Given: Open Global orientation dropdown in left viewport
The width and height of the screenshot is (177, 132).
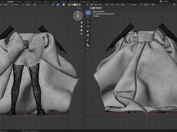Looking at the screenshot, I should (16, 5).
